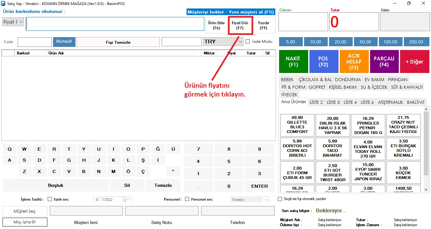Add Küçük Ekmek product to sale
Viewport: 431px width, 229px height.
click(403, 172)
